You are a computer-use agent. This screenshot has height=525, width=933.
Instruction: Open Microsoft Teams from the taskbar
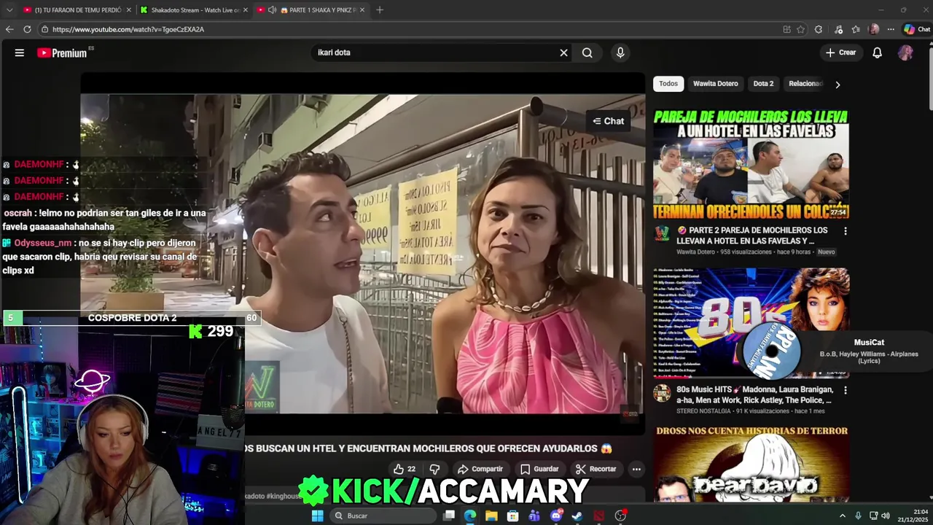coord(534,516)
